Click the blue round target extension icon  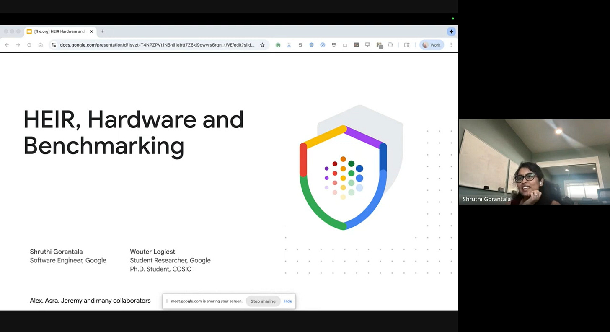323,45
